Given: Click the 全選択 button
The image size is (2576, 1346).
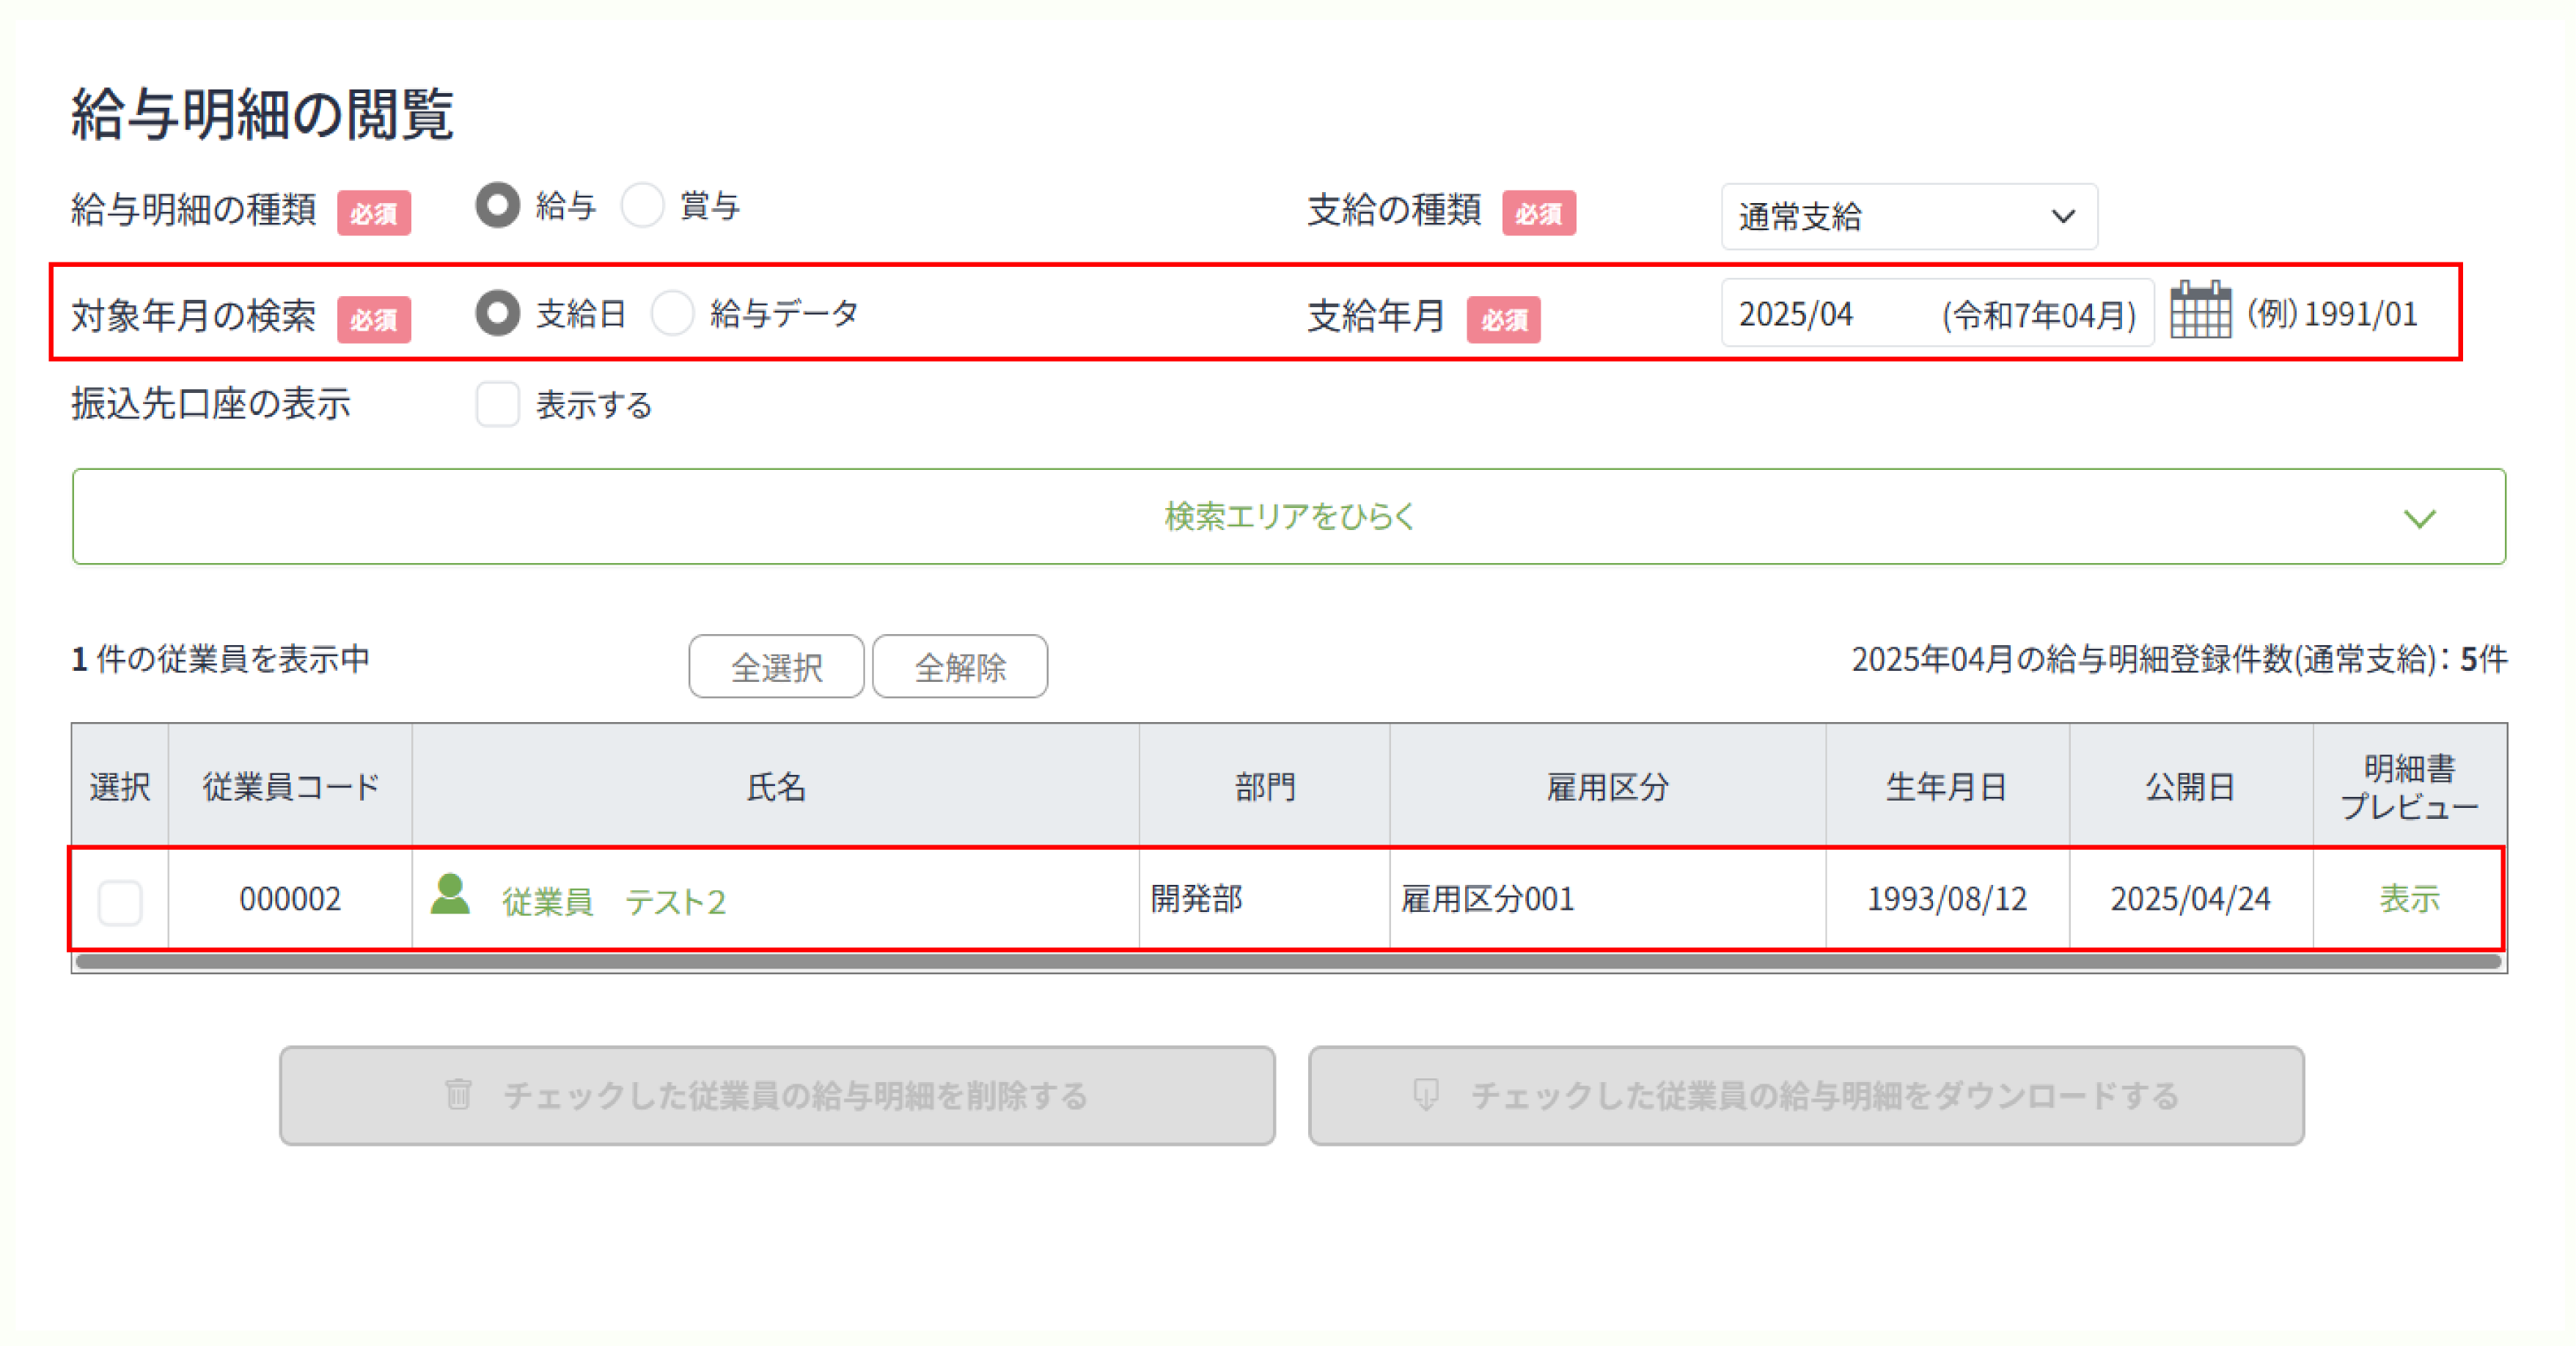Looking at the screenshot, I should click(776, 667).
